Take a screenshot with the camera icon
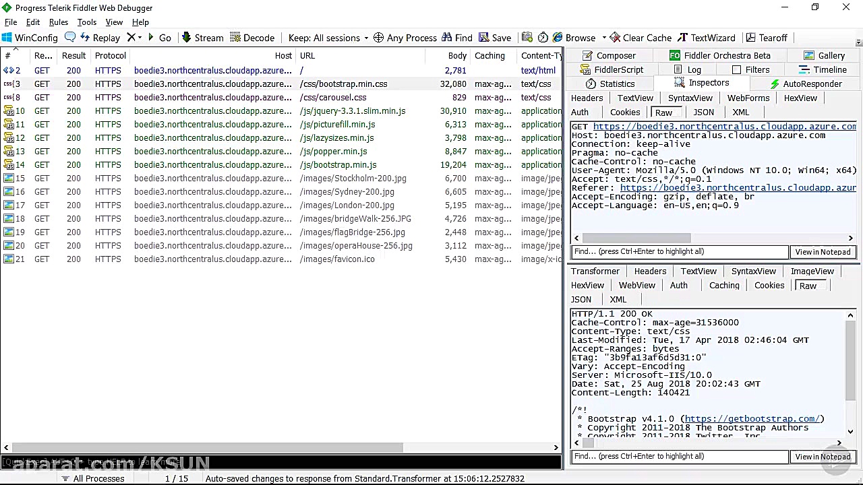 [527, 38]
